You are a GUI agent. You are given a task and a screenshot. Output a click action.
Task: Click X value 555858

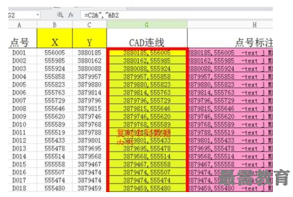pyautogui.click(x=54, y=76)
